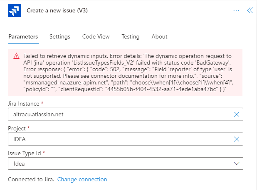
Task: Click the red warning triangle icon
Action: [x=16, y=56]
